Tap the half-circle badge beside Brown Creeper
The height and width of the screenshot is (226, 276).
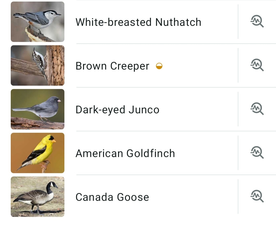159,66
